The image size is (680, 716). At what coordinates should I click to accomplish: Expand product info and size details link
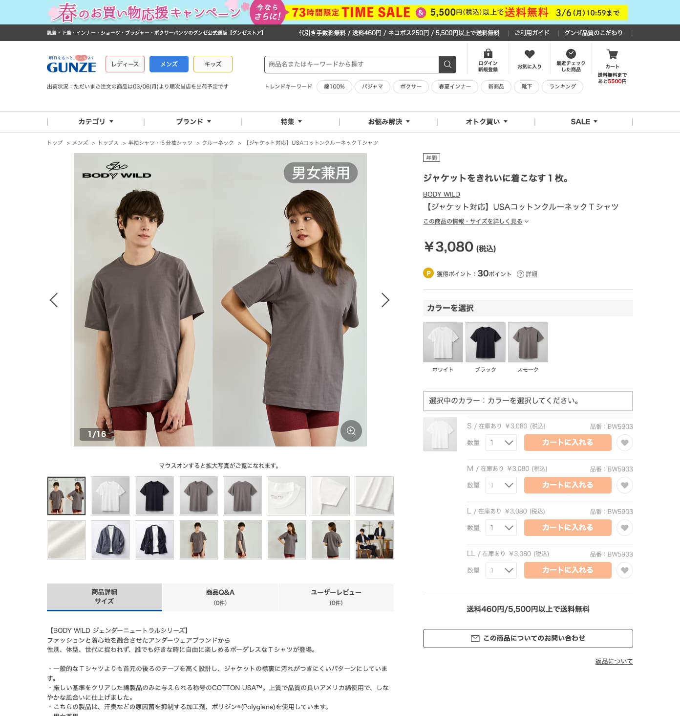[x=476, y=222]
